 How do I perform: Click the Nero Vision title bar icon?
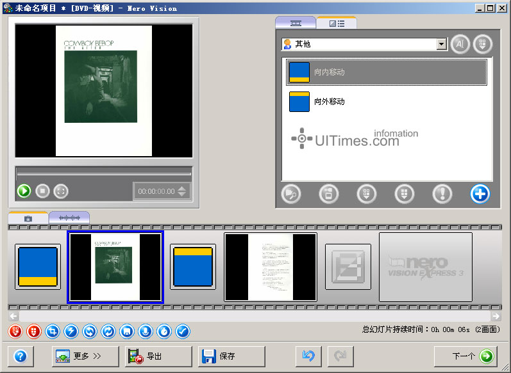[x=8, y=8]
